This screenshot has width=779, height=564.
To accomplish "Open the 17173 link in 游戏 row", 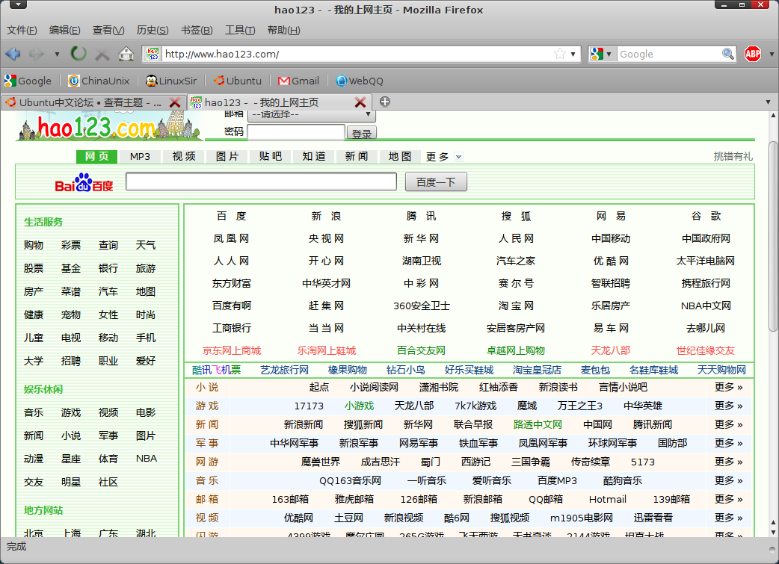I will (309, 406).
